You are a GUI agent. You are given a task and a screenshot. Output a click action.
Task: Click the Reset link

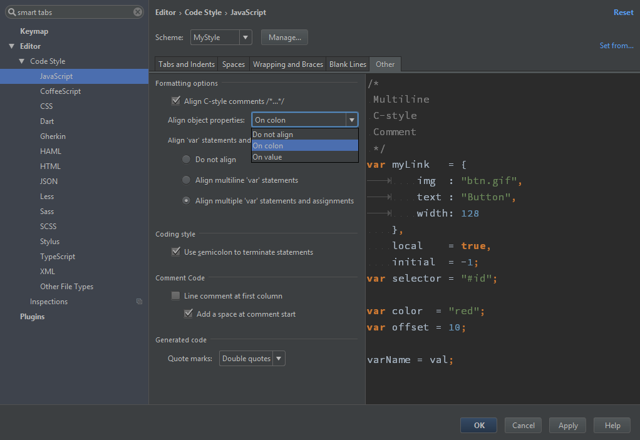[x=623, y=13]
